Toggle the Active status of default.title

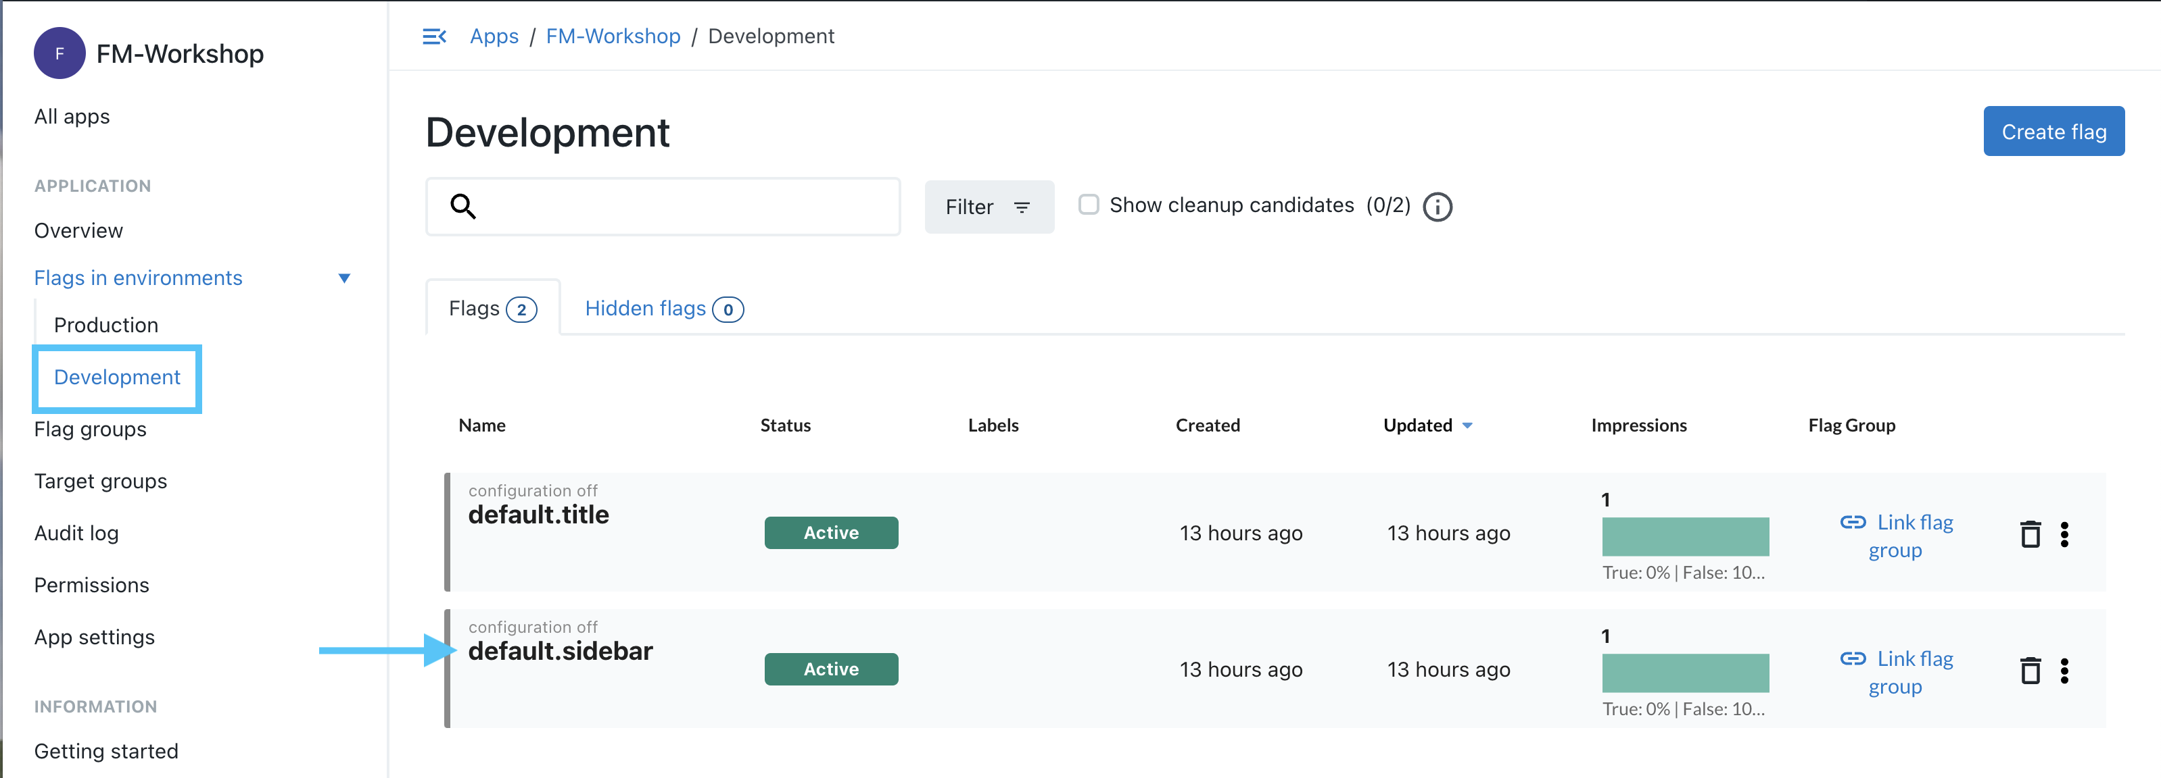pos(832,533)
